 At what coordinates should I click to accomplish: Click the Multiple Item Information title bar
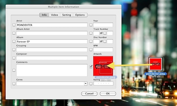[x=63, y=7]
